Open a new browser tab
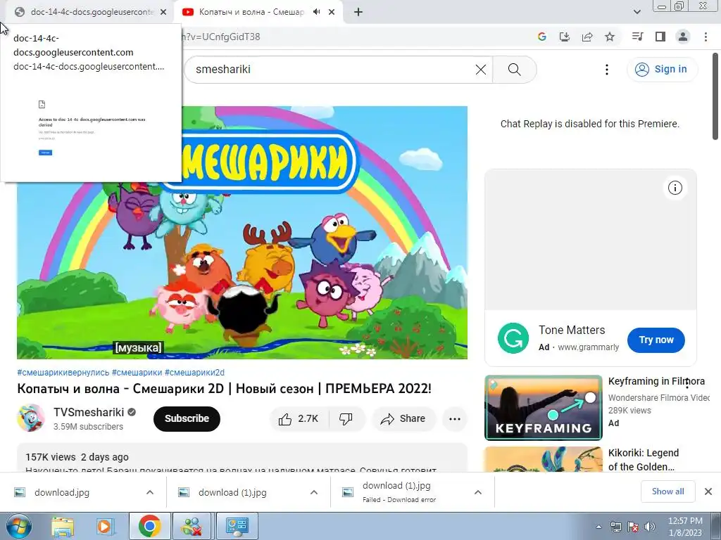721x540 pixels. pyautogui.click(x=358, y=12)
